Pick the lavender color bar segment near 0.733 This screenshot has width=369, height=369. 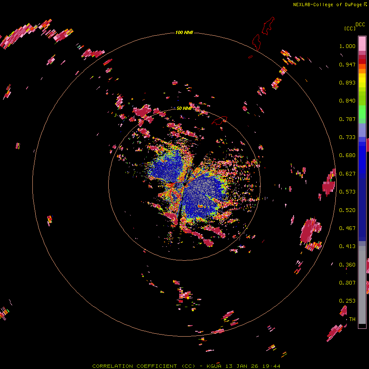(362, 130)
